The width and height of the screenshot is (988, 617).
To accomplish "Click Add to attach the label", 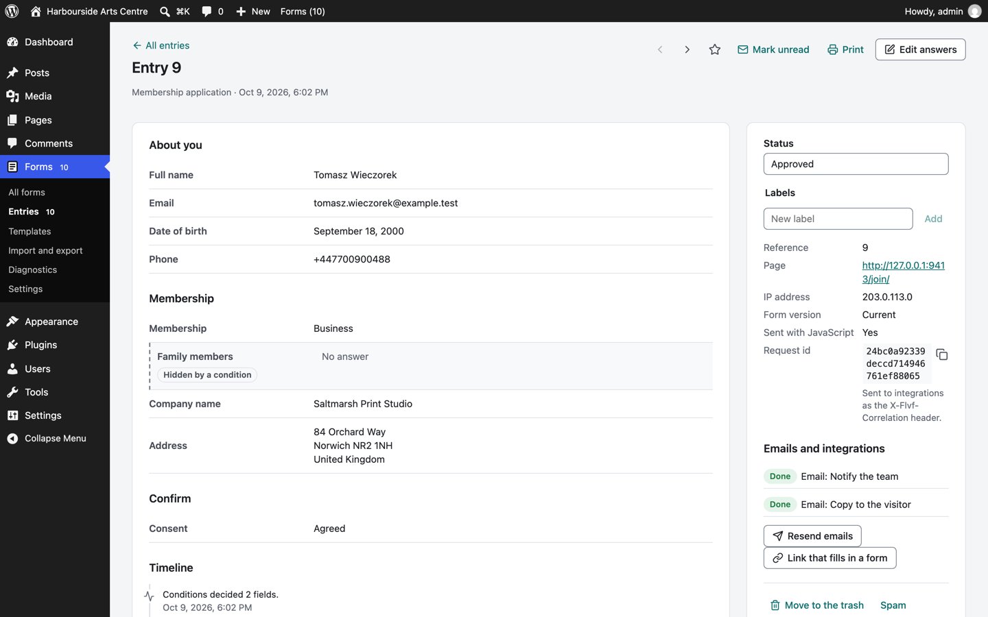I will point(933,219).
